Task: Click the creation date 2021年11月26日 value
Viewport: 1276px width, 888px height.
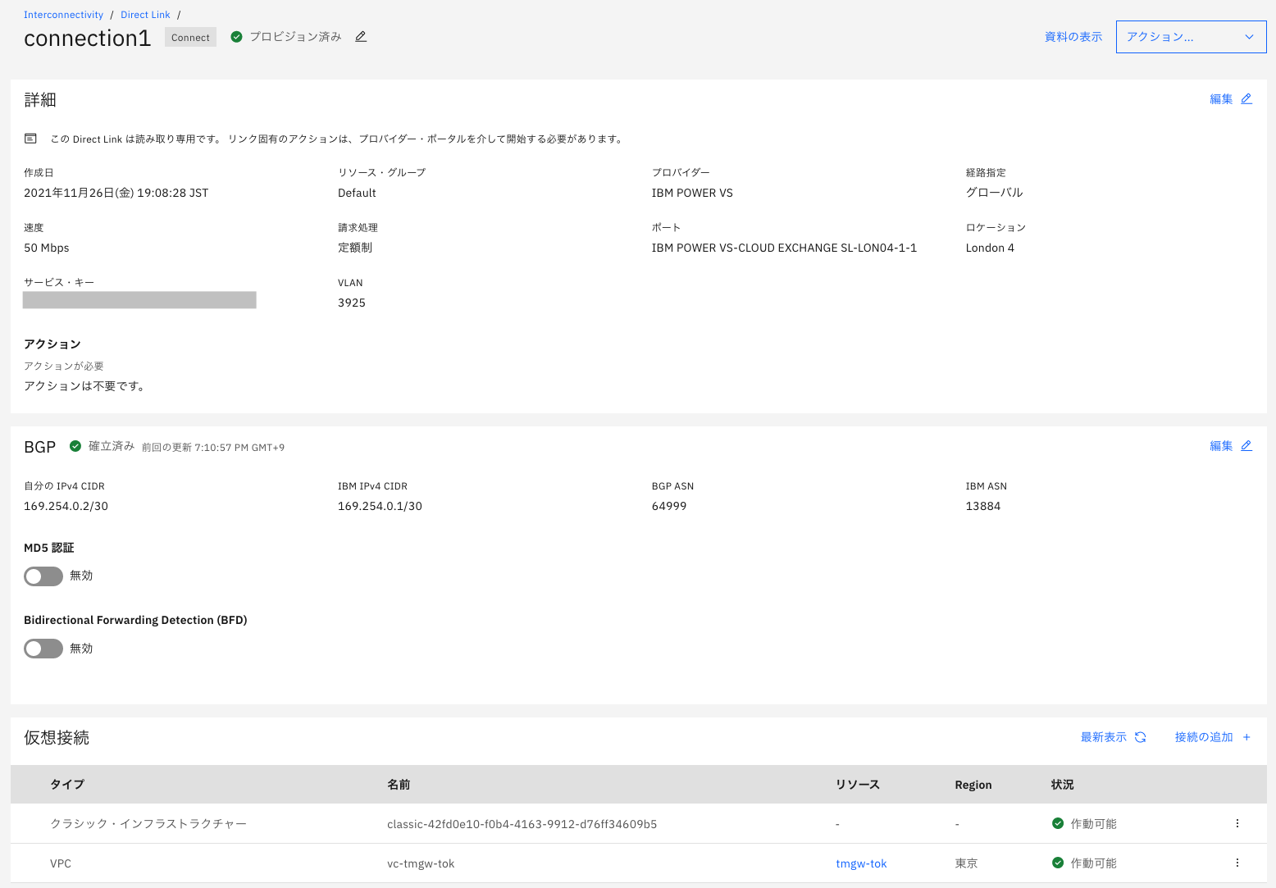Action: 116,193
